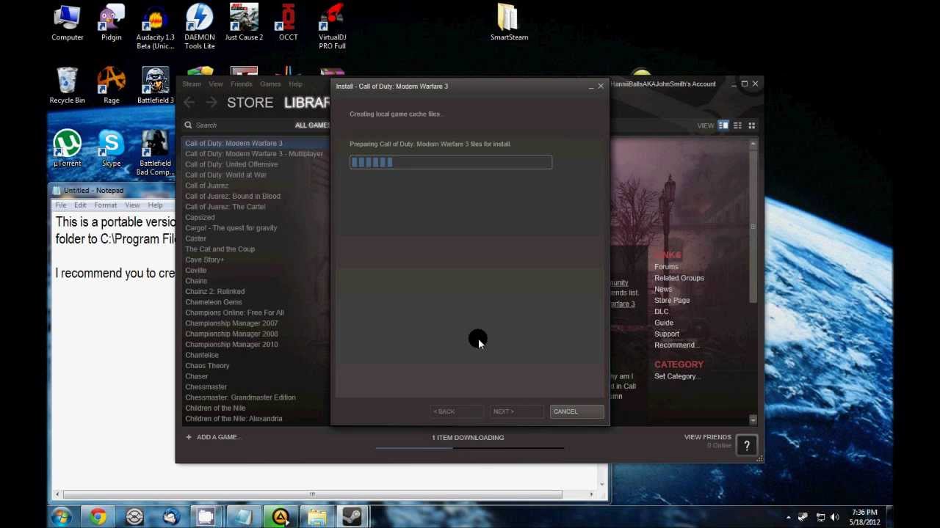Launch DAEMON Tools Lite shortcut

pos(200,27)
